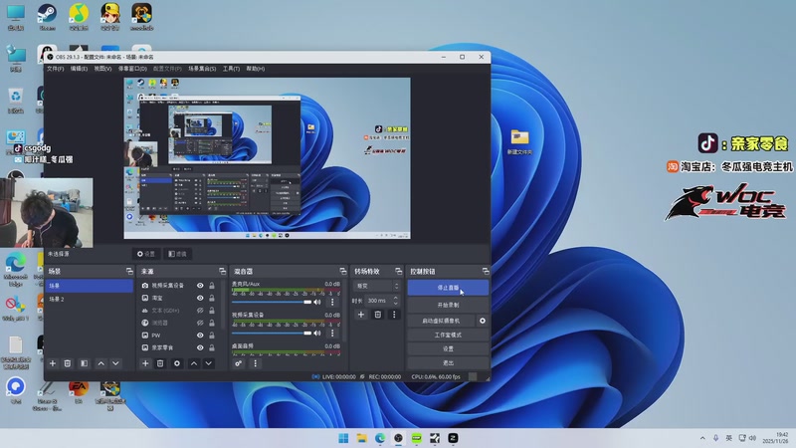Open the 工具(T) menu
This screenshot has height=448, width=796.
pyautogui.click(x=231, y=69)
